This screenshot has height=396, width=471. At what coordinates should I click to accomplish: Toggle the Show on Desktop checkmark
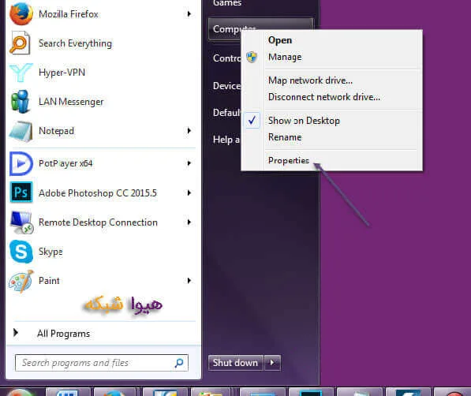252,121
